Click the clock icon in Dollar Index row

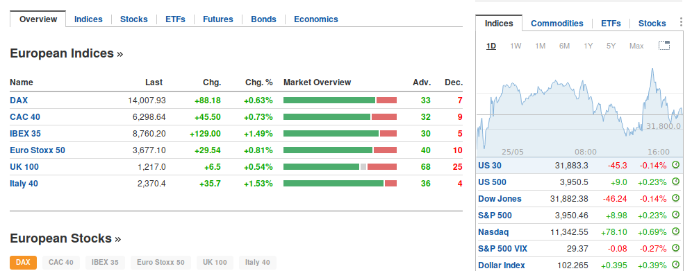tap(675, 265)
